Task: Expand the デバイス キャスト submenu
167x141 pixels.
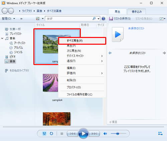Action: point(102,56)
